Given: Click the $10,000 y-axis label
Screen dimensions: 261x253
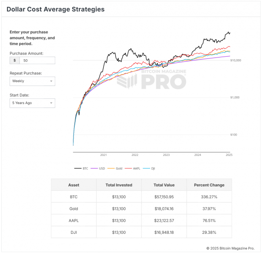Looking at the screenshot, I should tap(235, 61).
